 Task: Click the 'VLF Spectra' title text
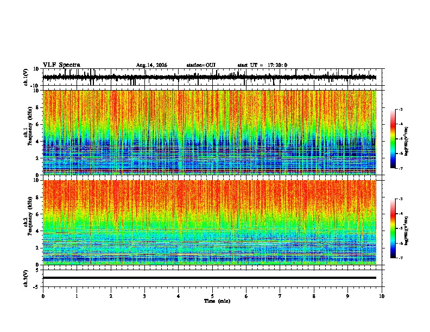pos(61,65)
